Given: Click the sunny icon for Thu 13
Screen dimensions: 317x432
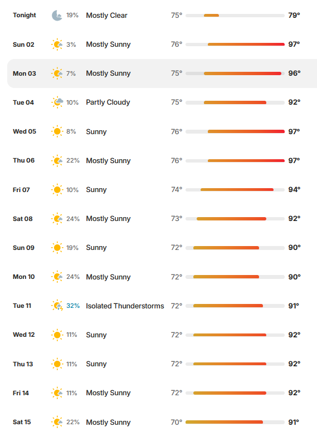Looking at the screenshot, I should 57,364.
